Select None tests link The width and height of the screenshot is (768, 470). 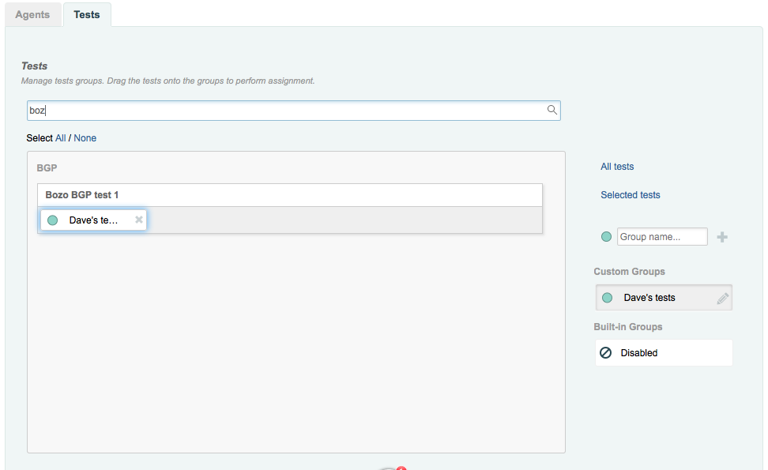[x=85, y=138]
